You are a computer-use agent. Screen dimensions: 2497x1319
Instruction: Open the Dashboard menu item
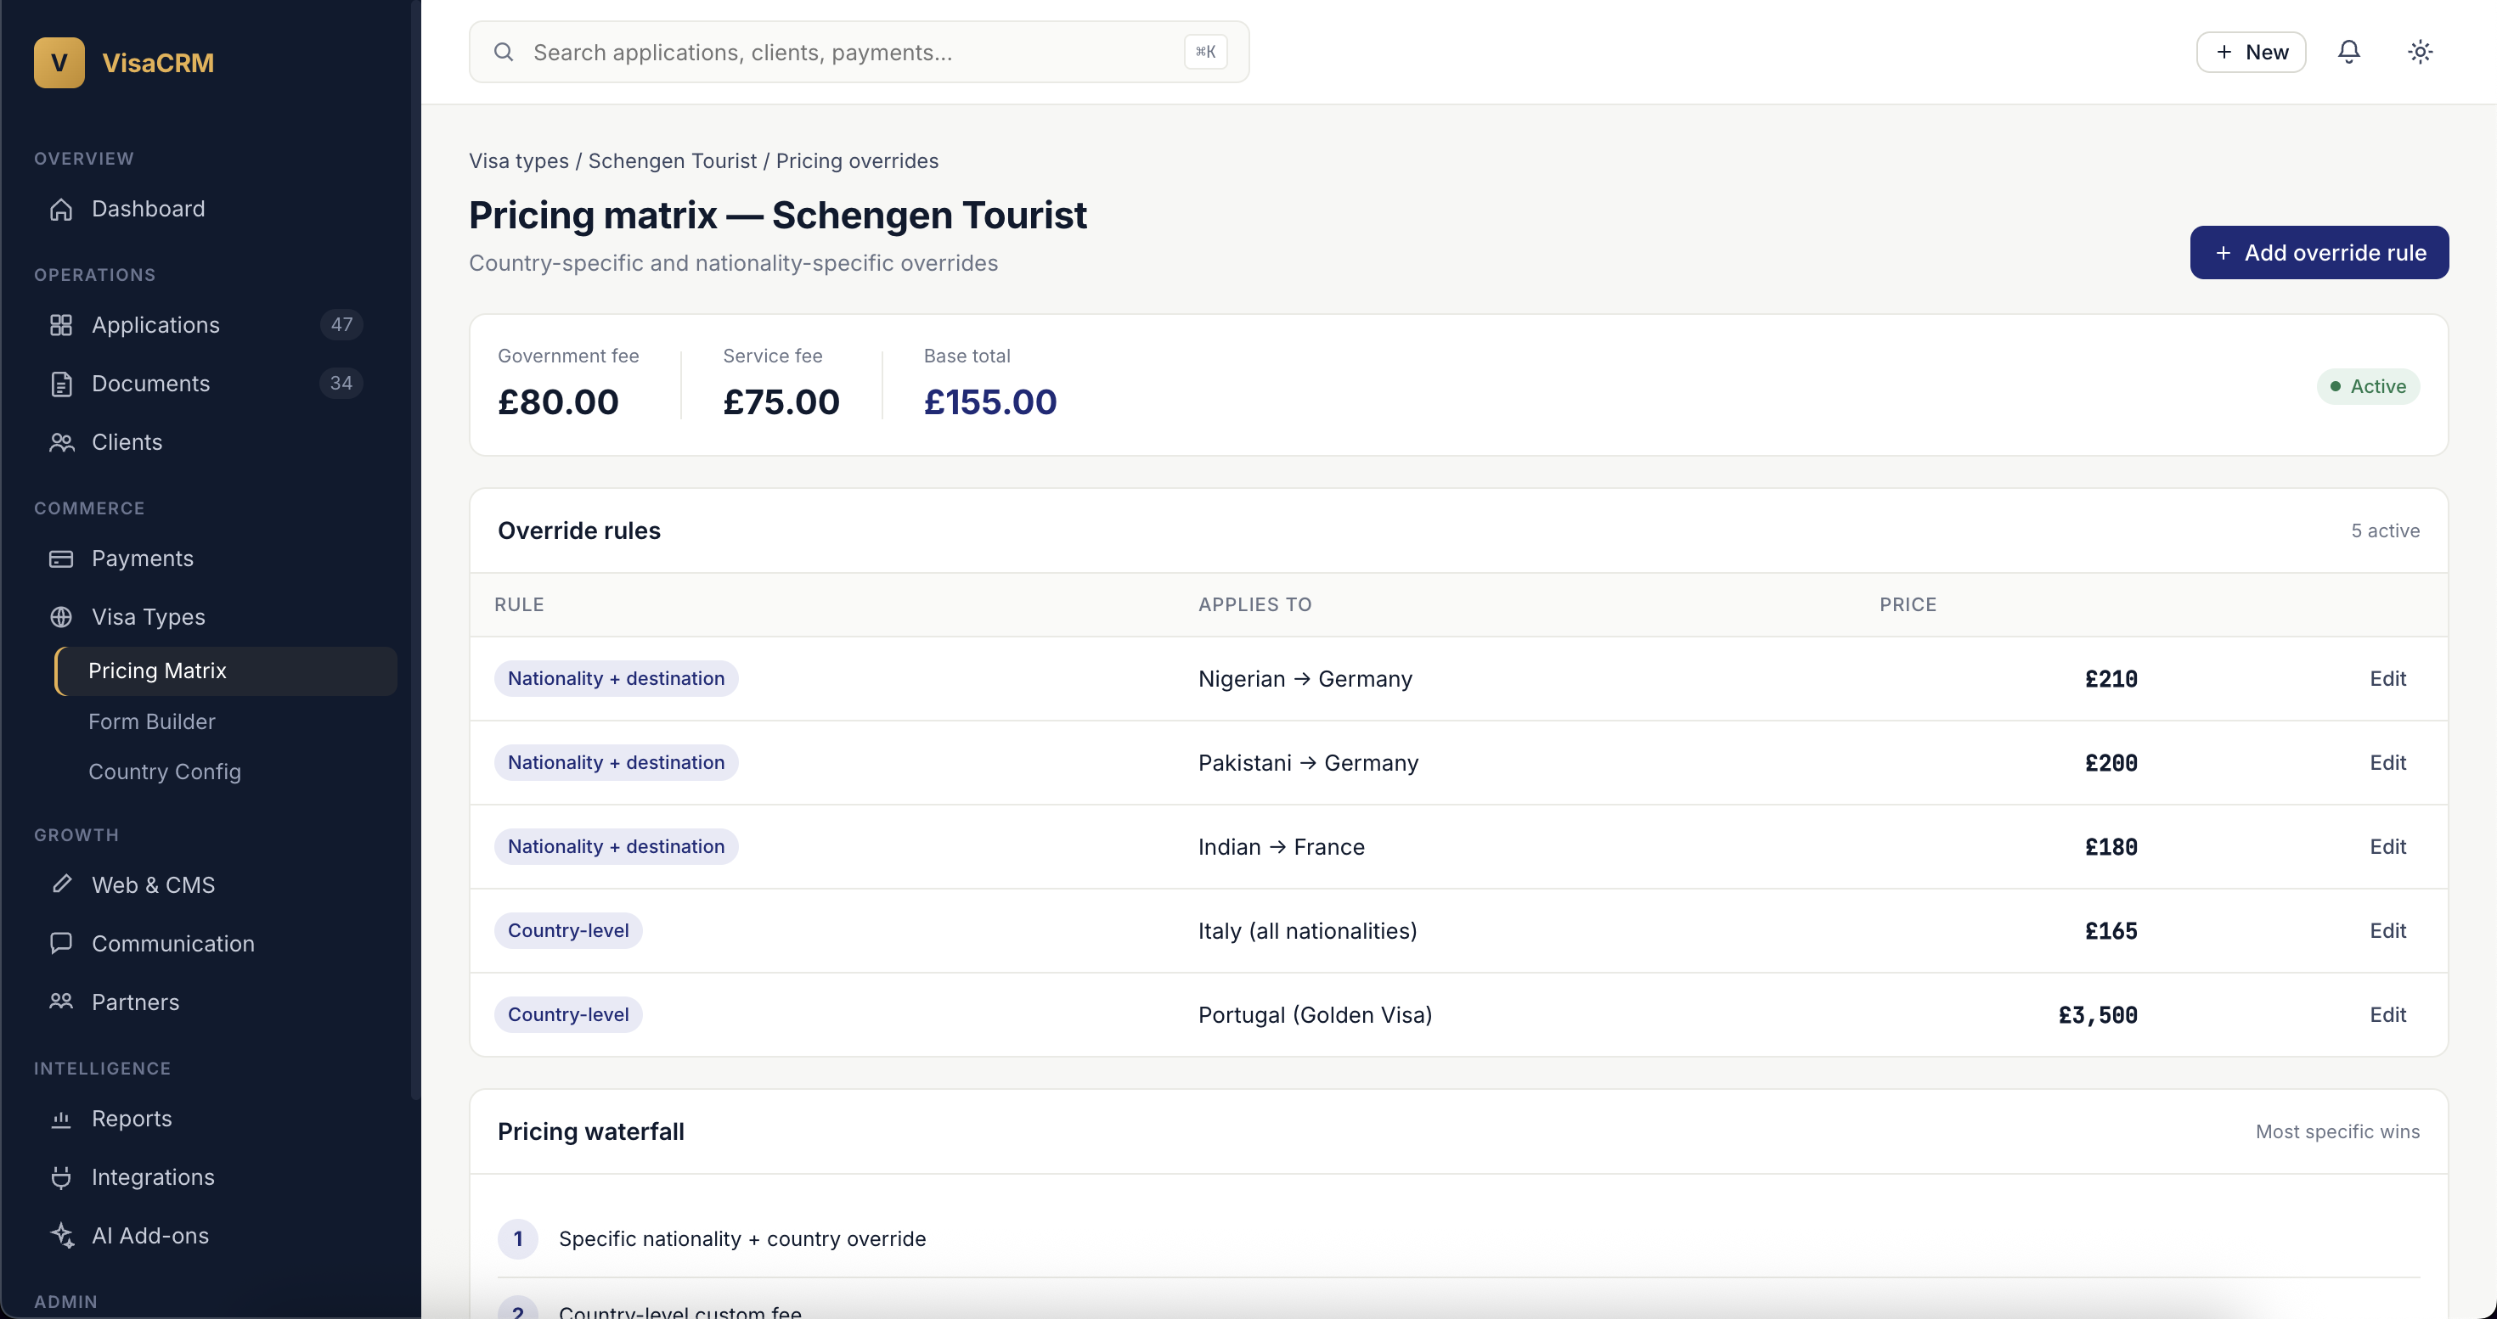tap(210, 209)
